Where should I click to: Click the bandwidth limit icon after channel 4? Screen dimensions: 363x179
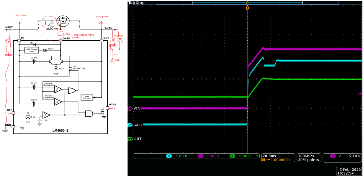257,156
